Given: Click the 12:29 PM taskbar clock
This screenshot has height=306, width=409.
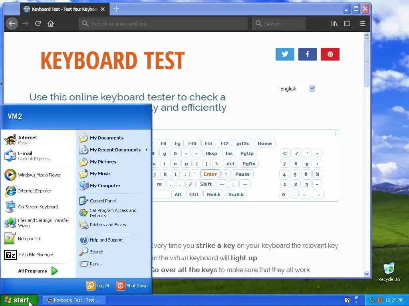Looking at the screenshot, I should (394, 300).
